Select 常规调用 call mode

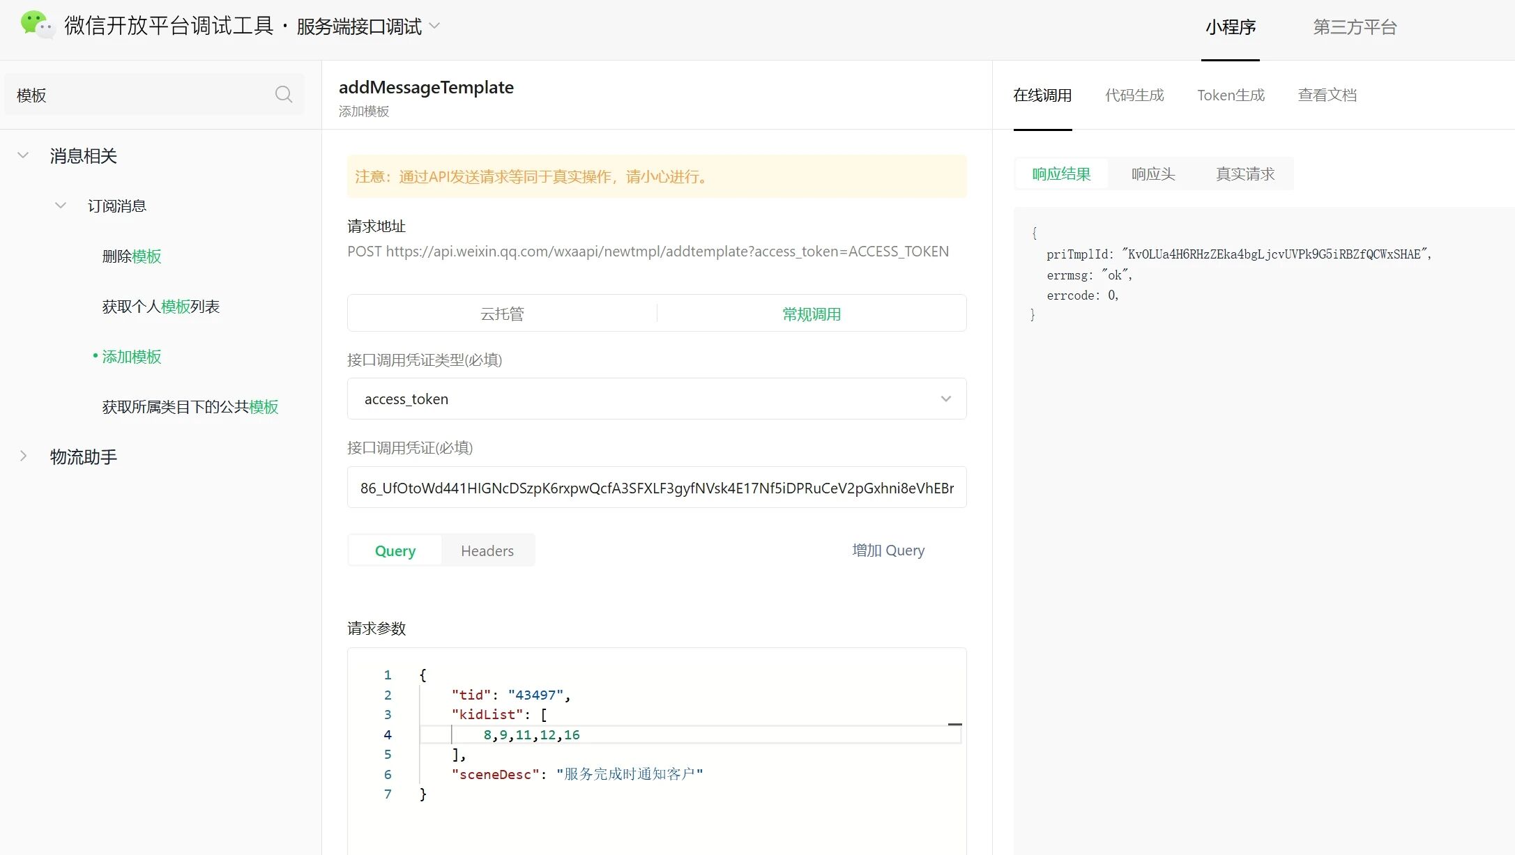811,314
